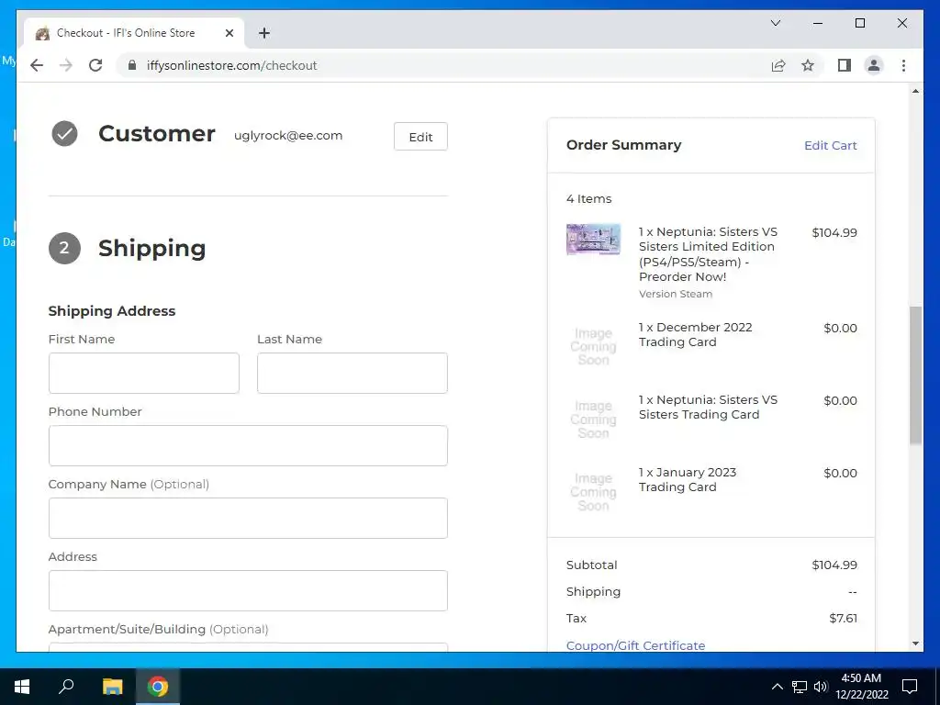Click the scrollbar down arrow
The height and width of the screenshot is (705, 940).
915,643
